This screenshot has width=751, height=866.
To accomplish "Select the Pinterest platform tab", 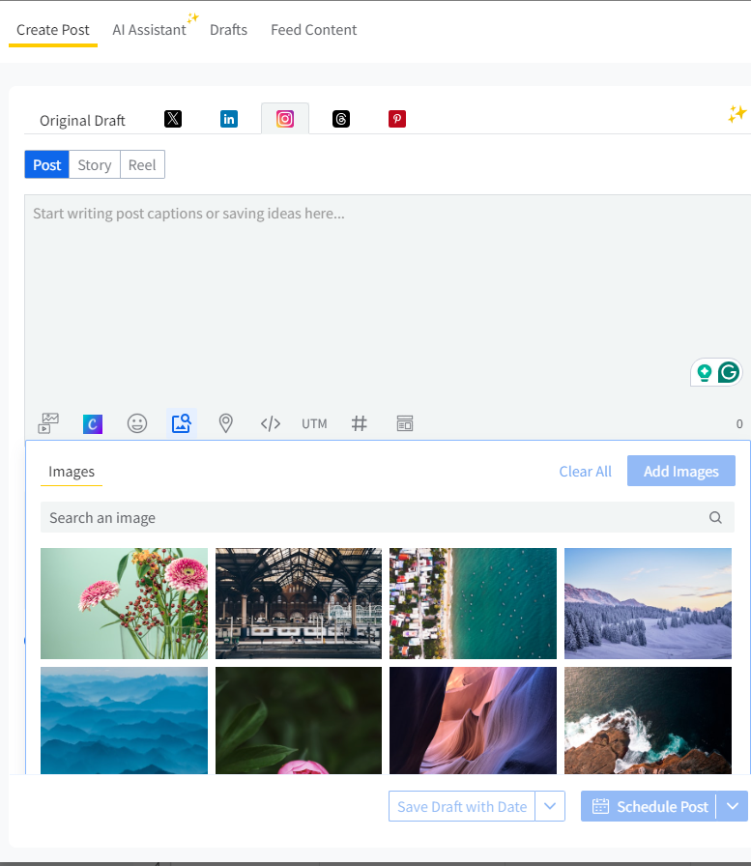I will pos(397,119).
